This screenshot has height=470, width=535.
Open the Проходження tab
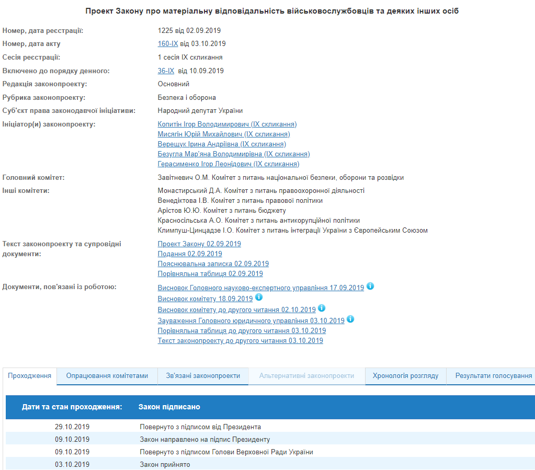(30, 375)
